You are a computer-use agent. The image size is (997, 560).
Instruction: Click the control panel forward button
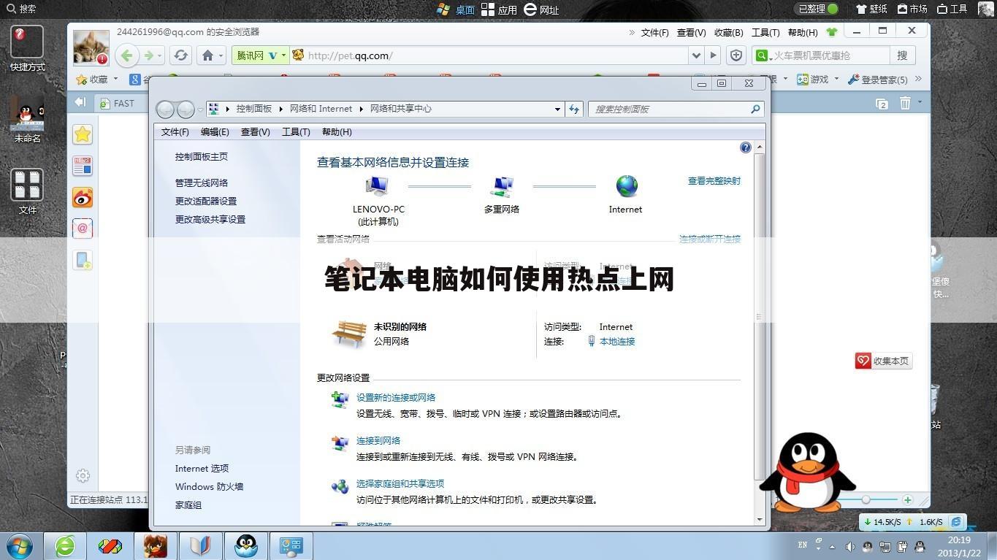coord(186,109)
